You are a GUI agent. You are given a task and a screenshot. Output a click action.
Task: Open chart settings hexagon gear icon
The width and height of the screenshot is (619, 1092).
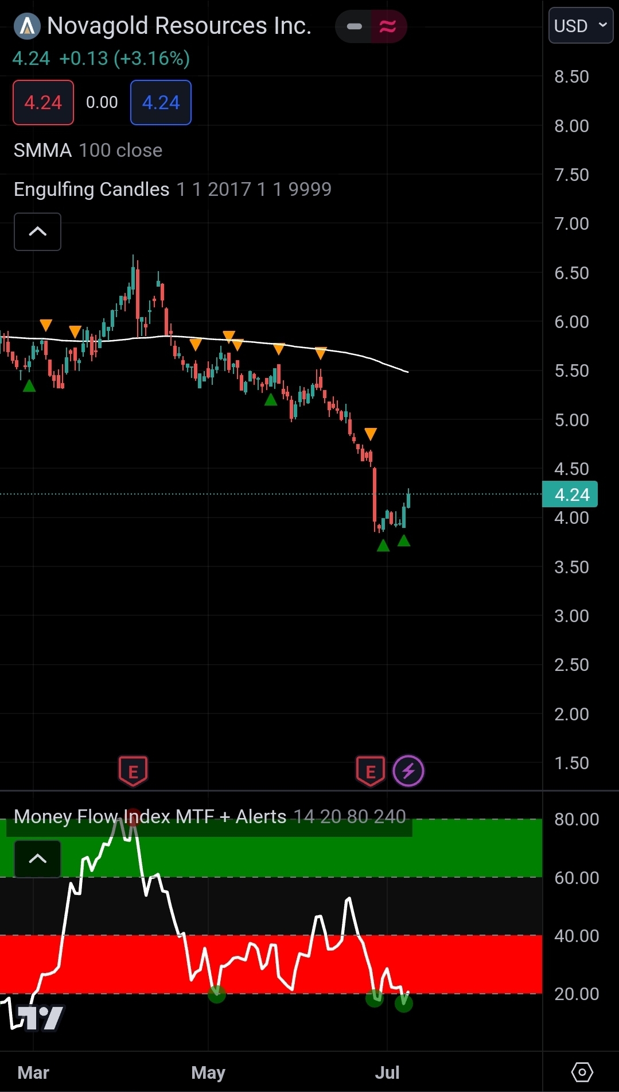[582, 1072]
